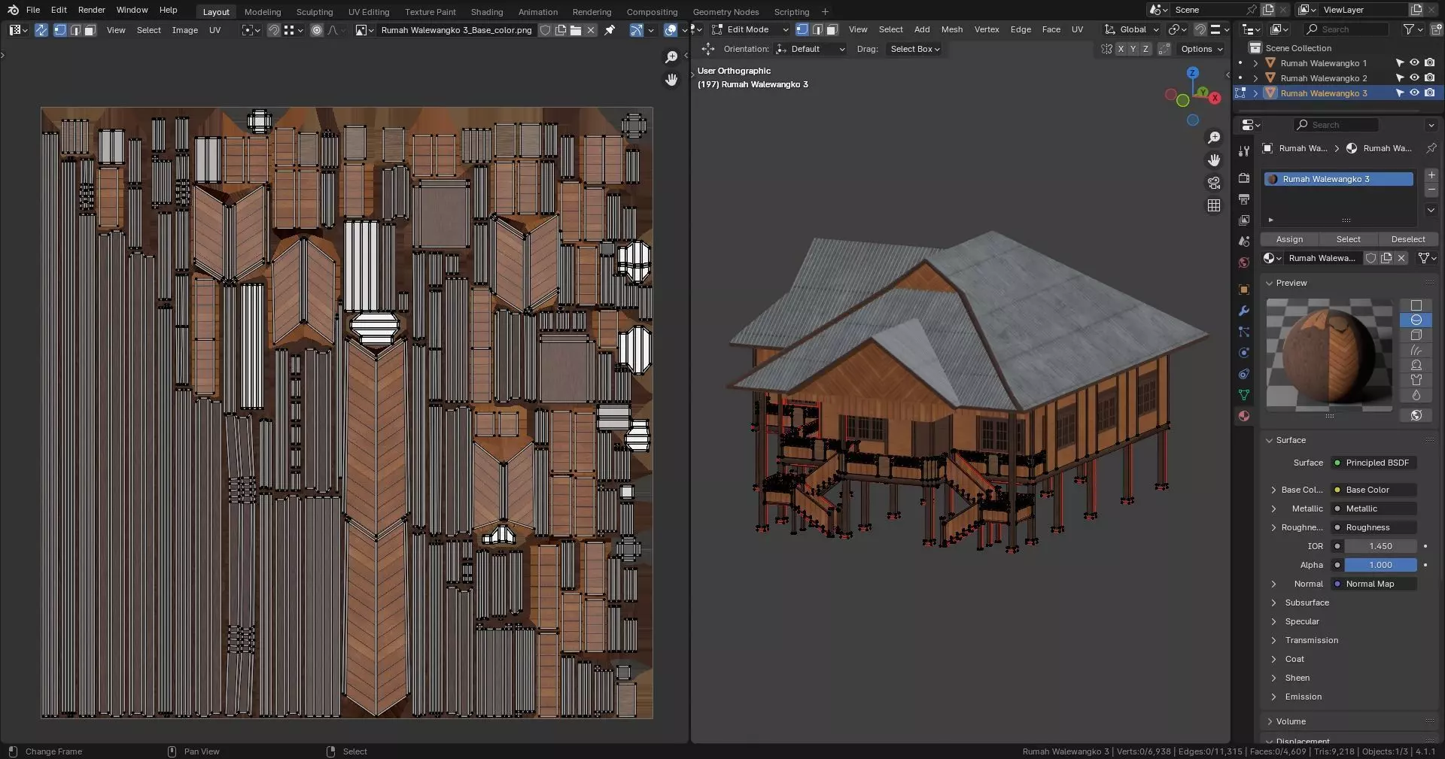
Task: Switch to Shading workspace tab
Action: pos(487,12)
